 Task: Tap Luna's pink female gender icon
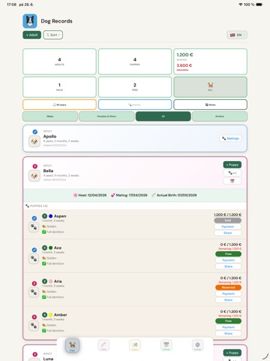tap(35, 354)
